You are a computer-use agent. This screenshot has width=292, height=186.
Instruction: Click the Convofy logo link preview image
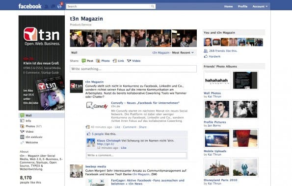97,106
